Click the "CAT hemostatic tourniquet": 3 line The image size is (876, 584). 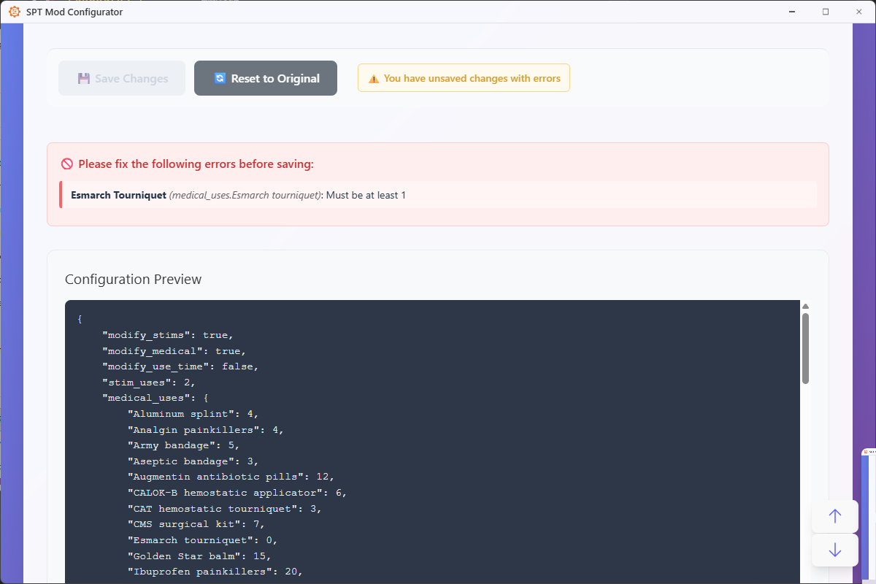(224, 509)
